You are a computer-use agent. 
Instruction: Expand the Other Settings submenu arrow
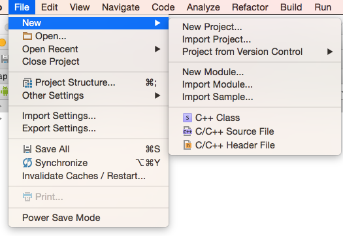pos(157,95)
